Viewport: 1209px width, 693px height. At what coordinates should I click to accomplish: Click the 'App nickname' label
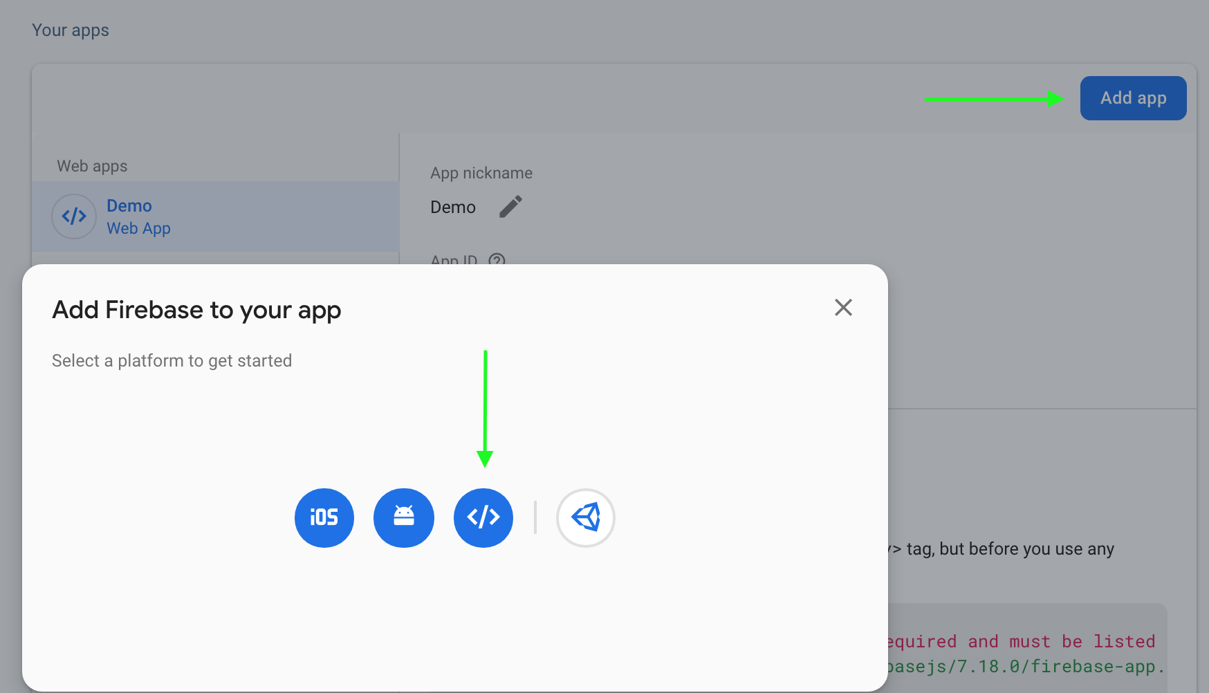481,173
